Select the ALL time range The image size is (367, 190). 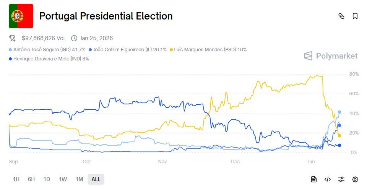96,179
